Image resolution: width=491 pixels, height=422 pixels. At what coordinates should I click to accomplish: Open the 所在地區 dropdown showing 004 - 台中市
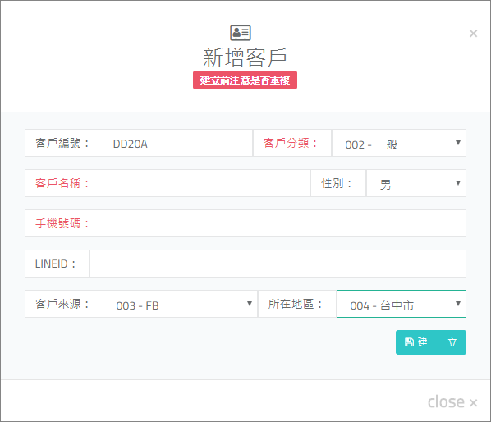pos(402,304)
